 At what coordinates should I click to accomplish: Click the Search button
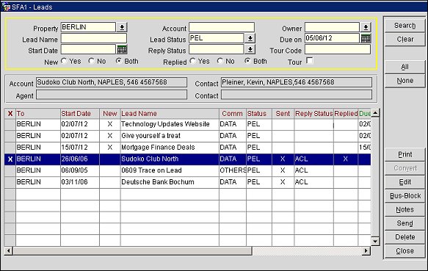click(x=405, y=26)
